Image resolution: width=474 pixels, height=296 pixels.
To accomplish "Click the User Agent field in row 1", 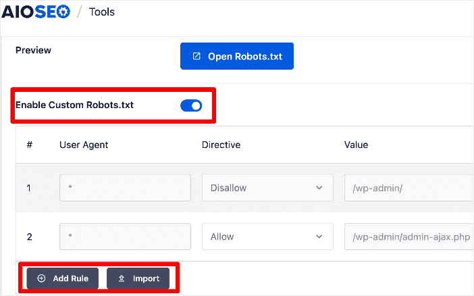I will 125,188.
